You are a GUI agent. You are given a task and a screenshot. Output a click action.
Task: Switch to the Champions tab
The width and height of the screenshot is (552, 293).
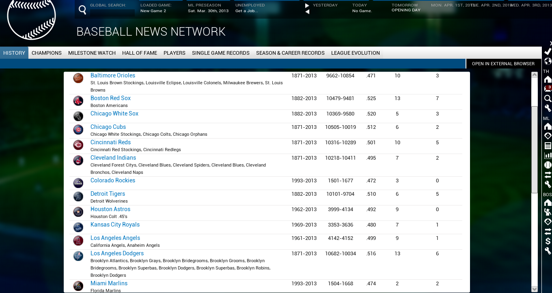point(47,53)
